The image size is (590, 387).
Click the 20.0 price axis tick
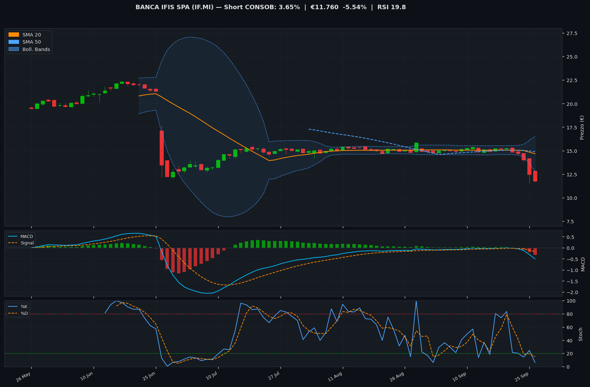pyautogui.click(x=572, y=104)
